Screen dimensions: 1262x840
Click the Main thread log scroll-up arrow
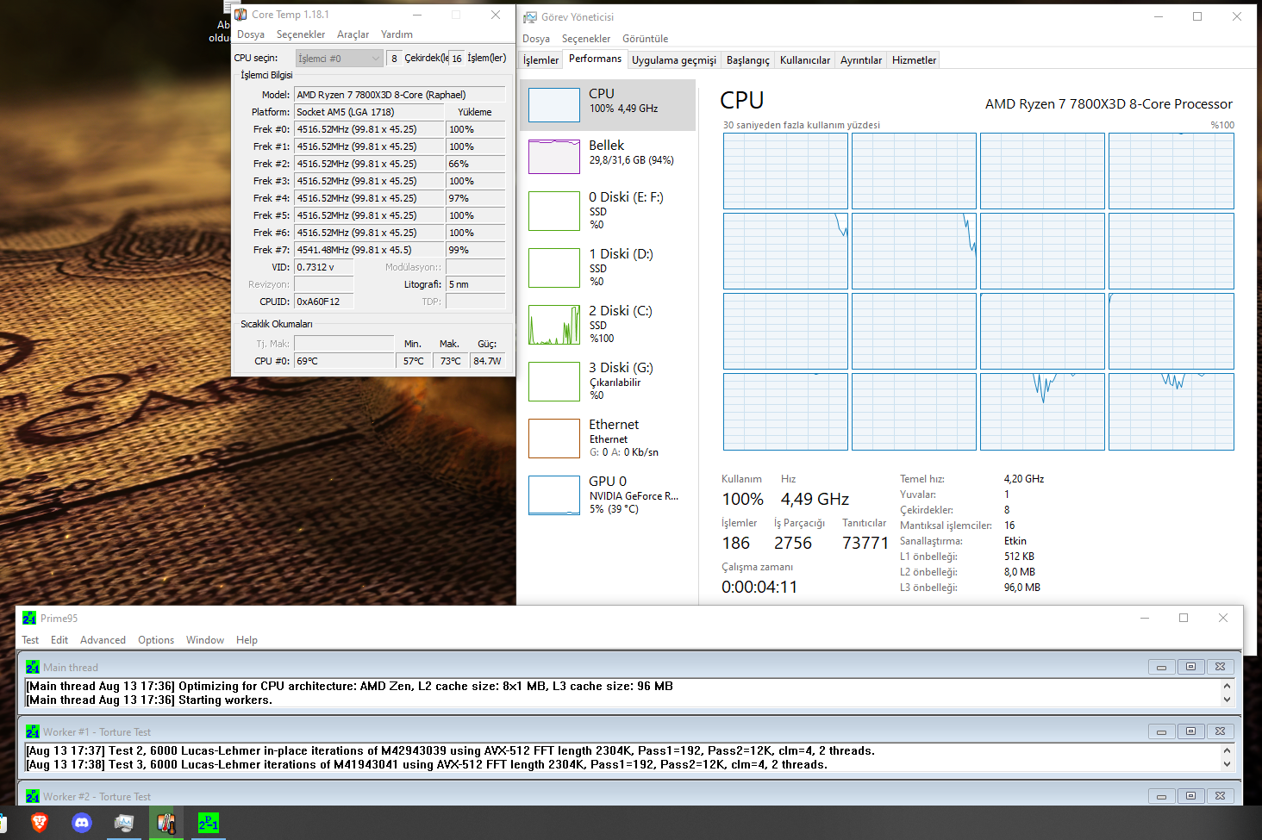1227,687
